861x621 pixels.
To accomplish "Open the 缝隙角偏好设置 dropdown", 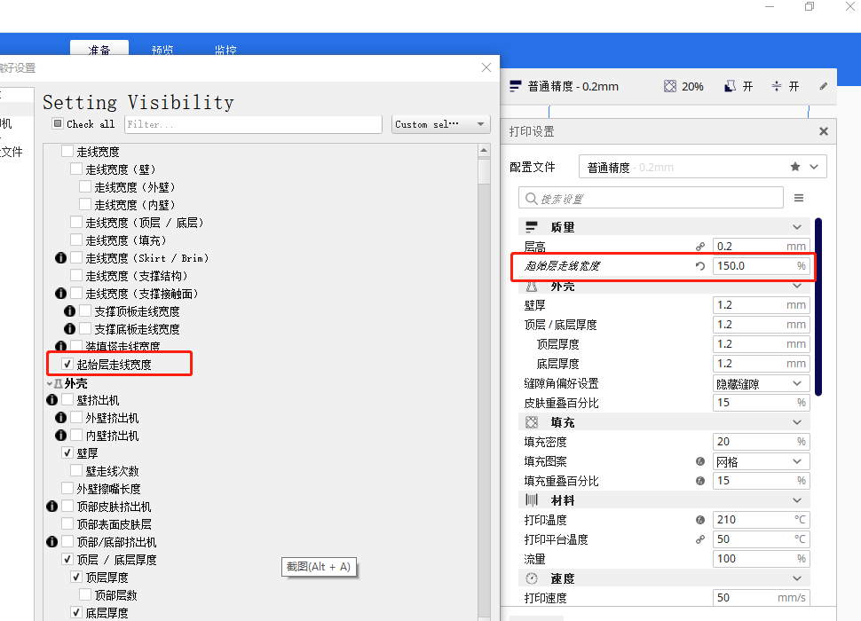I will point(761,383).
